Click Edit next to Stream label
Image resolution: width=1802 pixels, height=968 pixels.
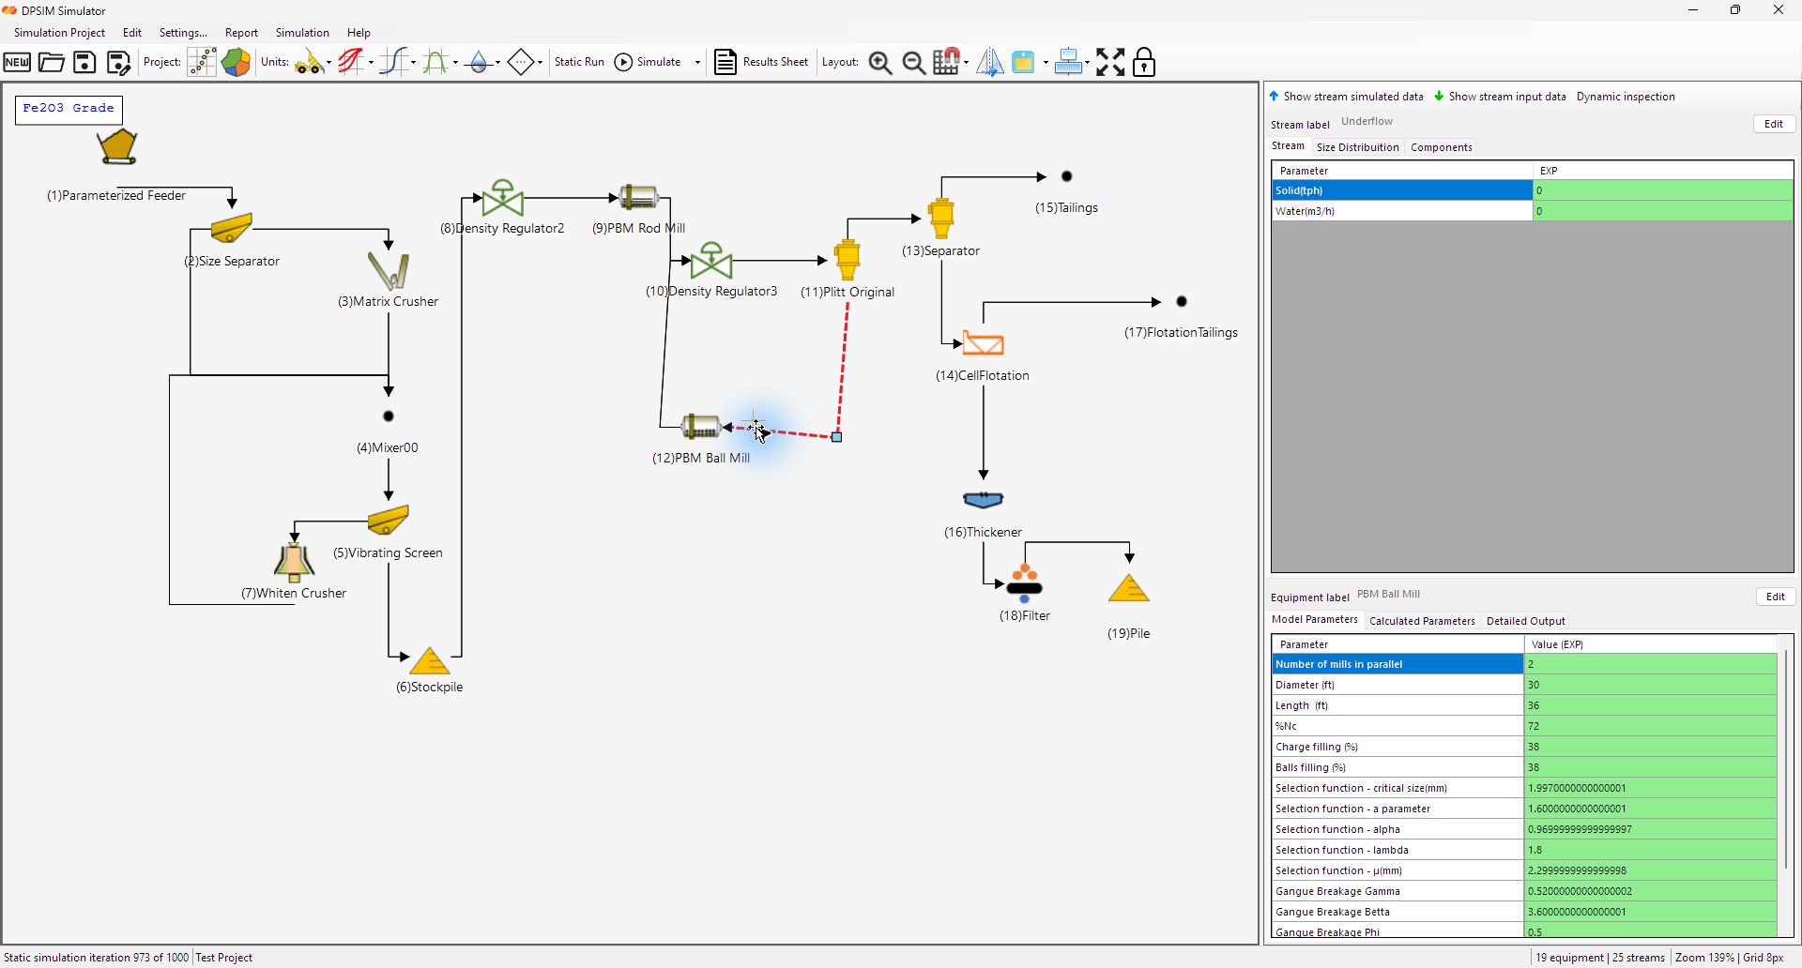pyautogui.click(x=1774, y=124)
